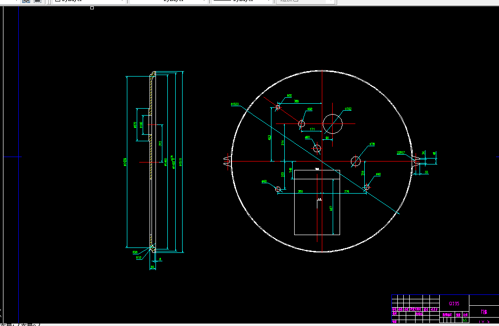
Task: Select the φ78 leader label
Action: (372, 144)
